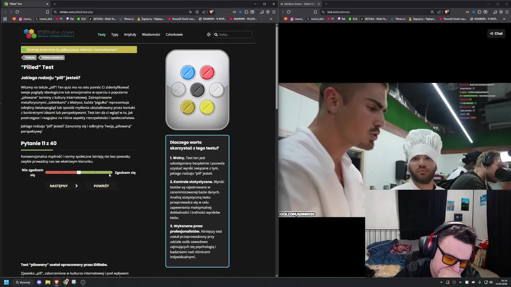
Task: Click the translate icon in idrlabs address bar
Action: tap(190, 12)
